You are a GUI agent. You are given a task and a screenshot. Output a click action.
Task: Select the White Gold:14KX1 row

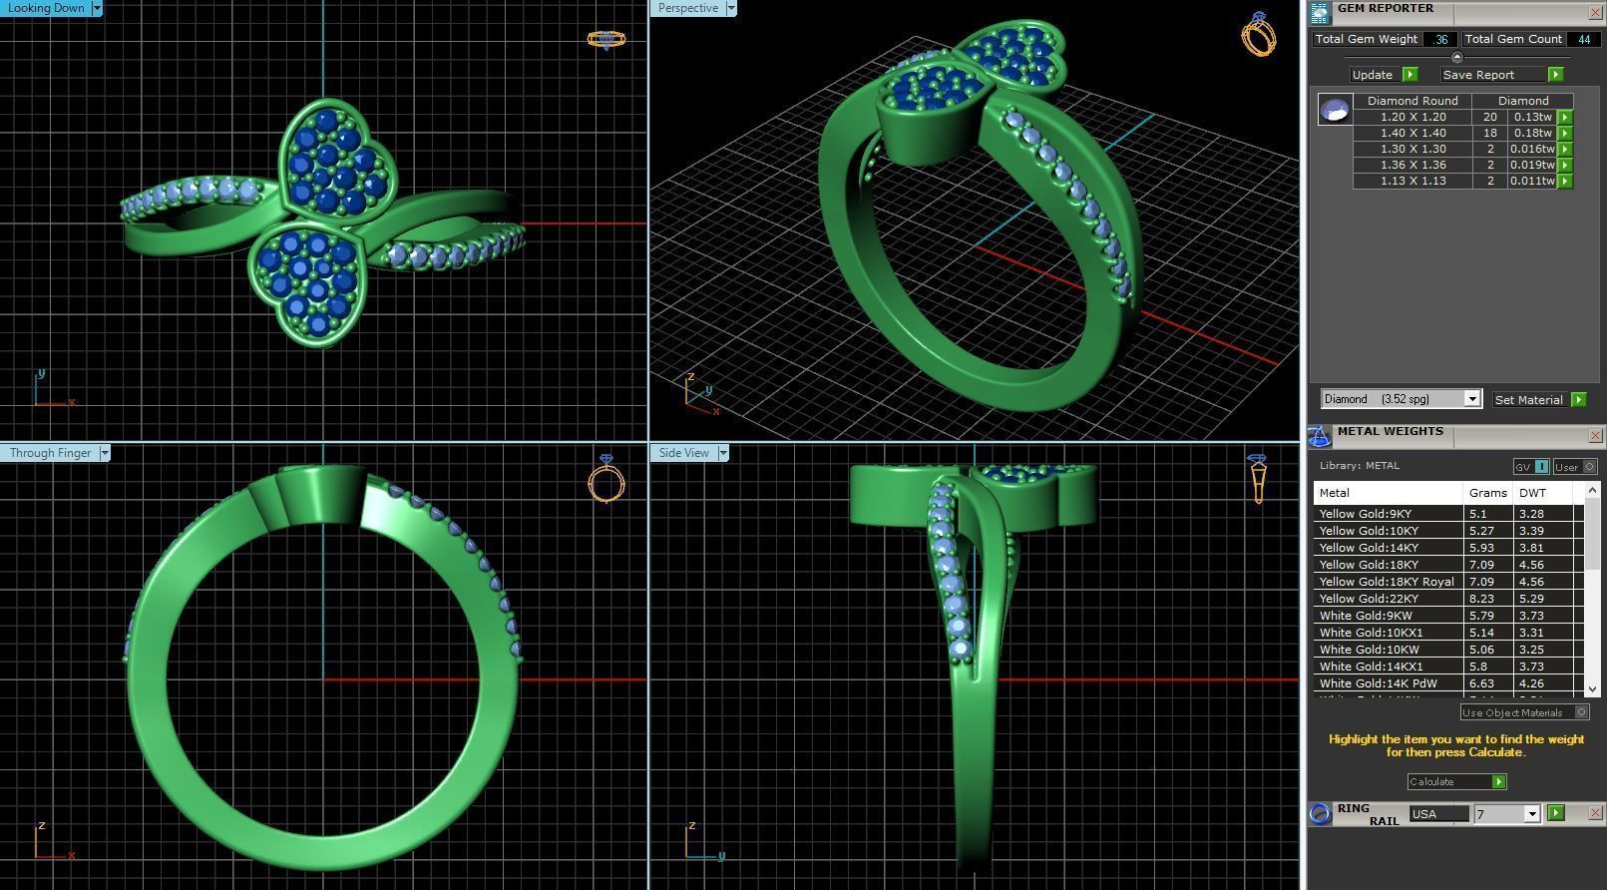pyautogui.click(x=1448, y=667)
